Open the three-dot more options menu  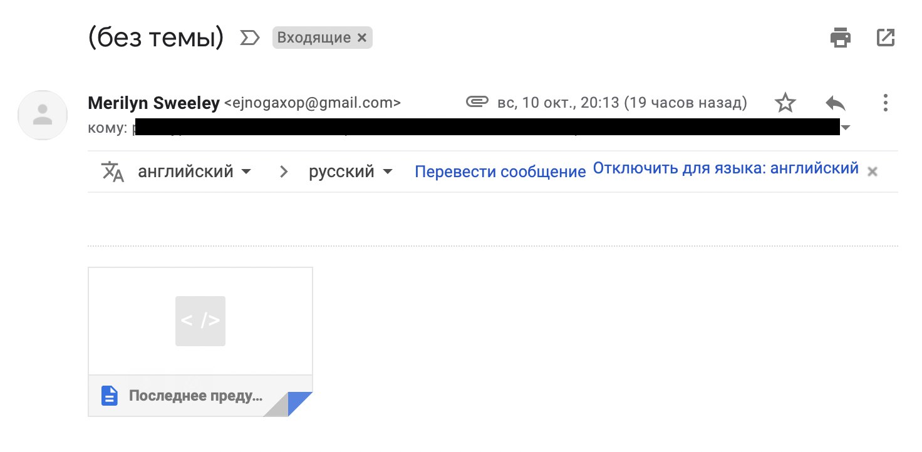(x=885, y=103)
